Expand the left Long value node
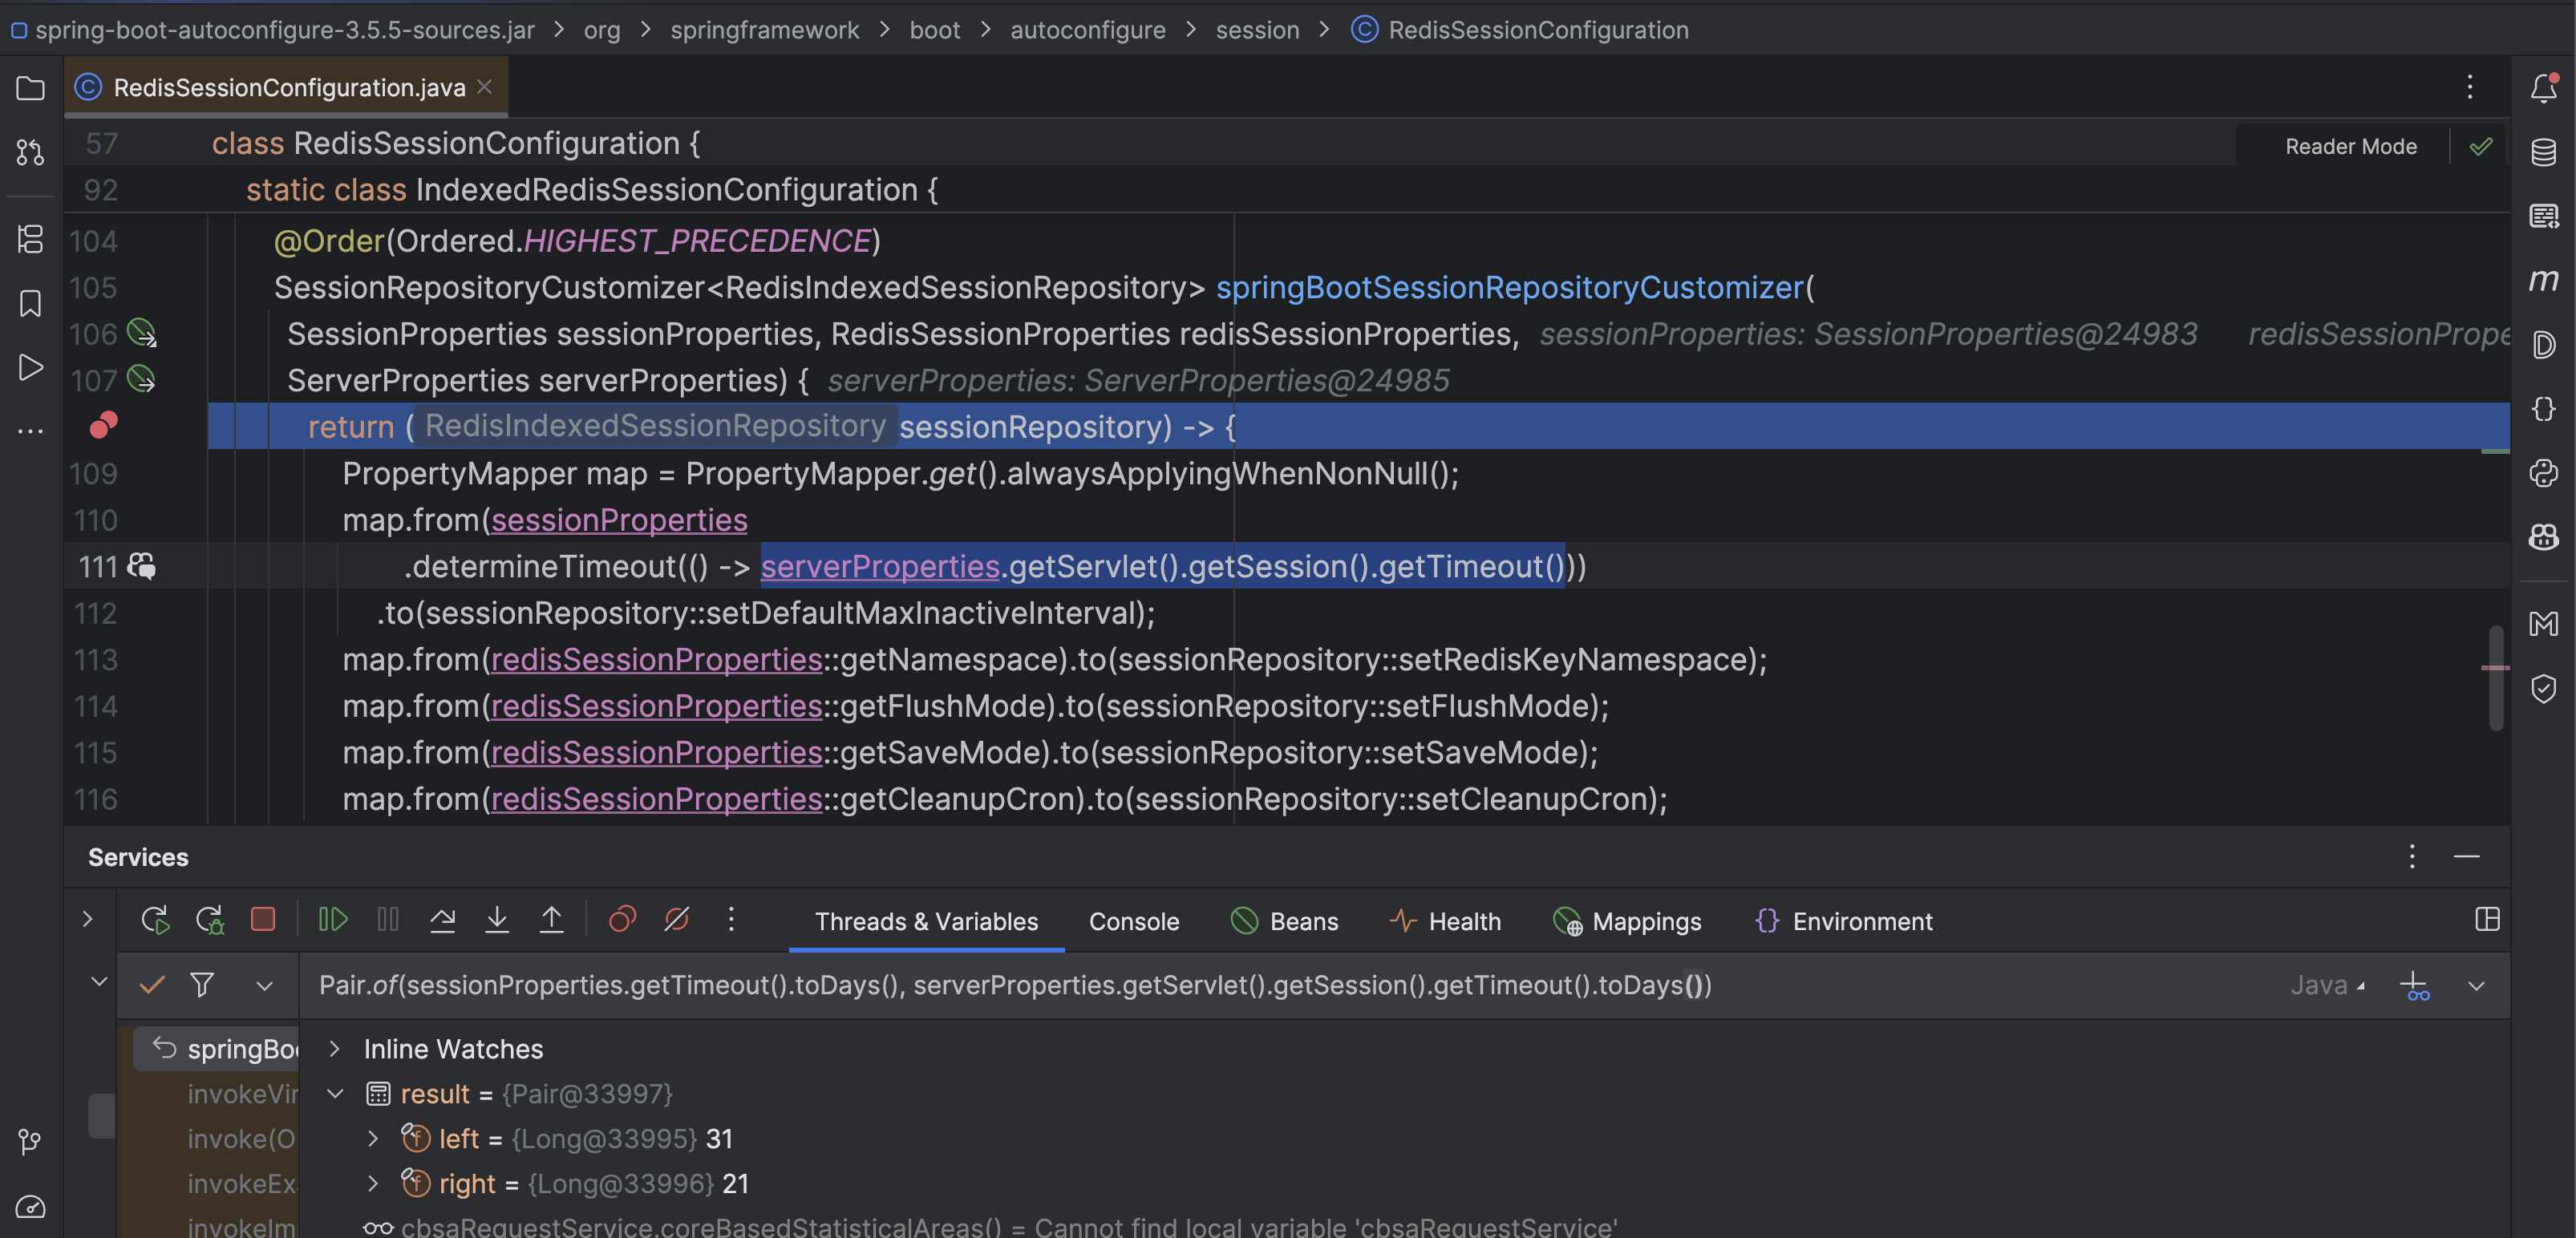Viewport: 2576px width, 1238px height. tap(372, 1138)
